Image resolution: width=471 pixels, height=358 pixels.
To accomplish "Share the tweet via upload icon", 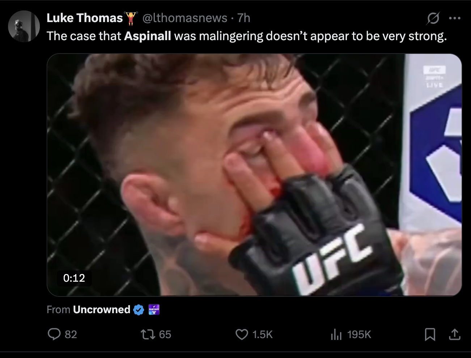I will coord(455,334).
